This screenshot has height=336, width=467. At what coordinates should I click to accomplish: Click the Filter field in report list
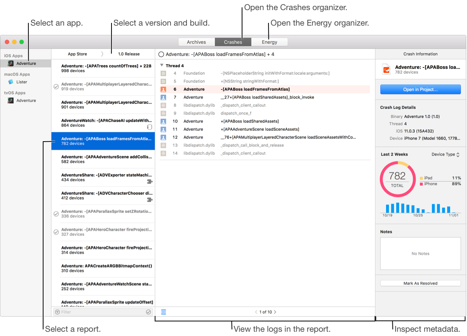(103, 312)
